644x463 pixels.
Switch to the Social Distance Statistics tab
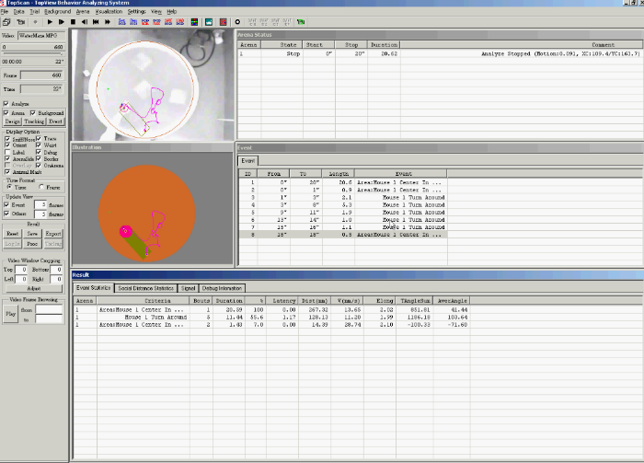coord(147,288)
